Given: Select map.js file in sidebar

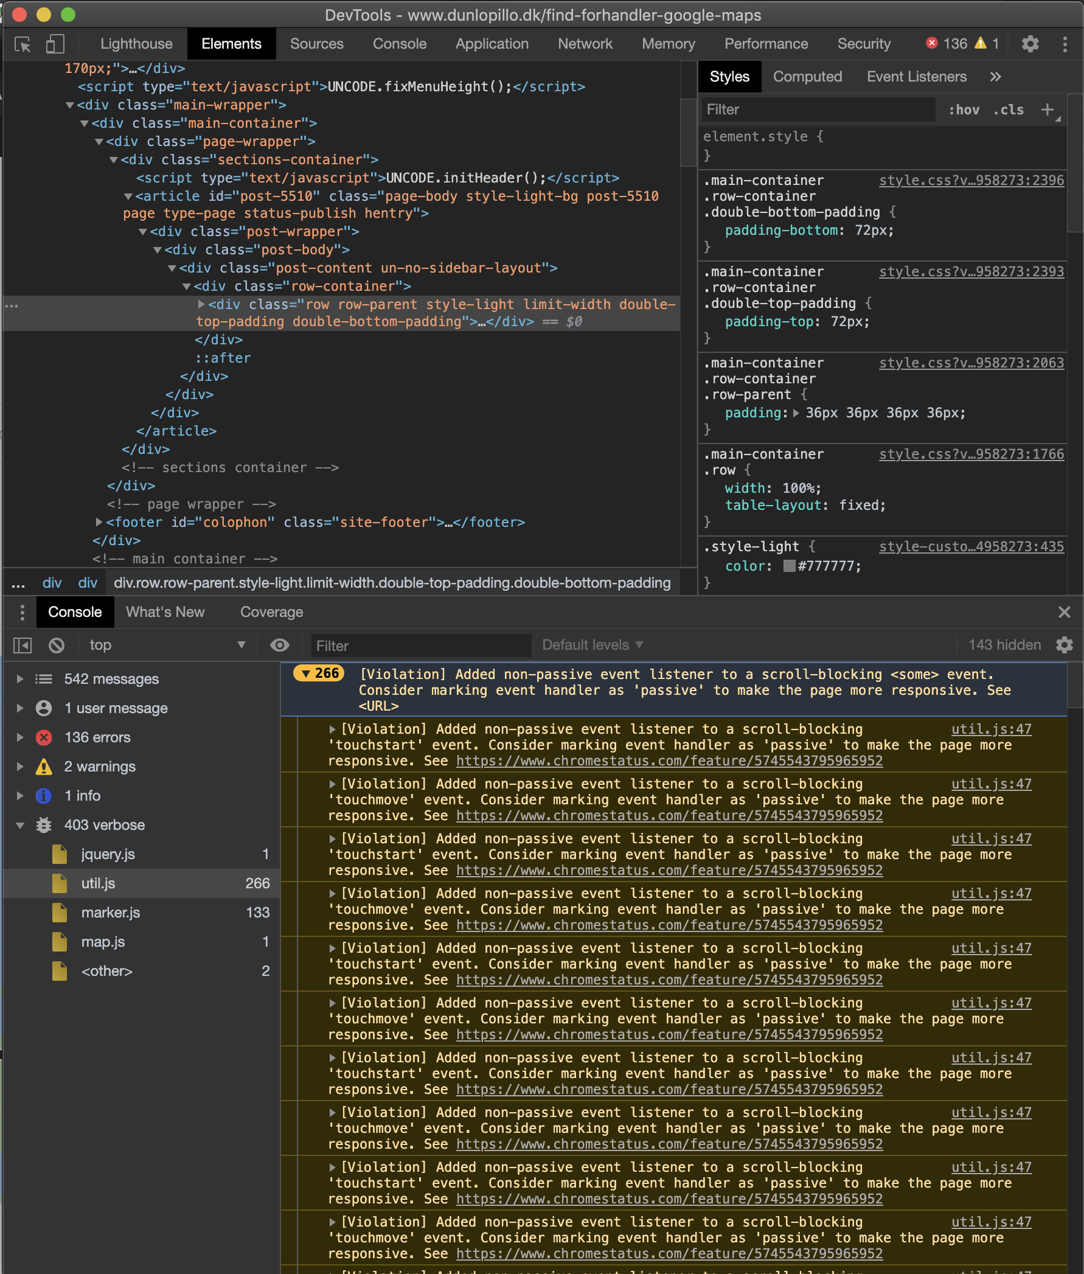Looking at the screenshot, I should (x=141, y=942).
